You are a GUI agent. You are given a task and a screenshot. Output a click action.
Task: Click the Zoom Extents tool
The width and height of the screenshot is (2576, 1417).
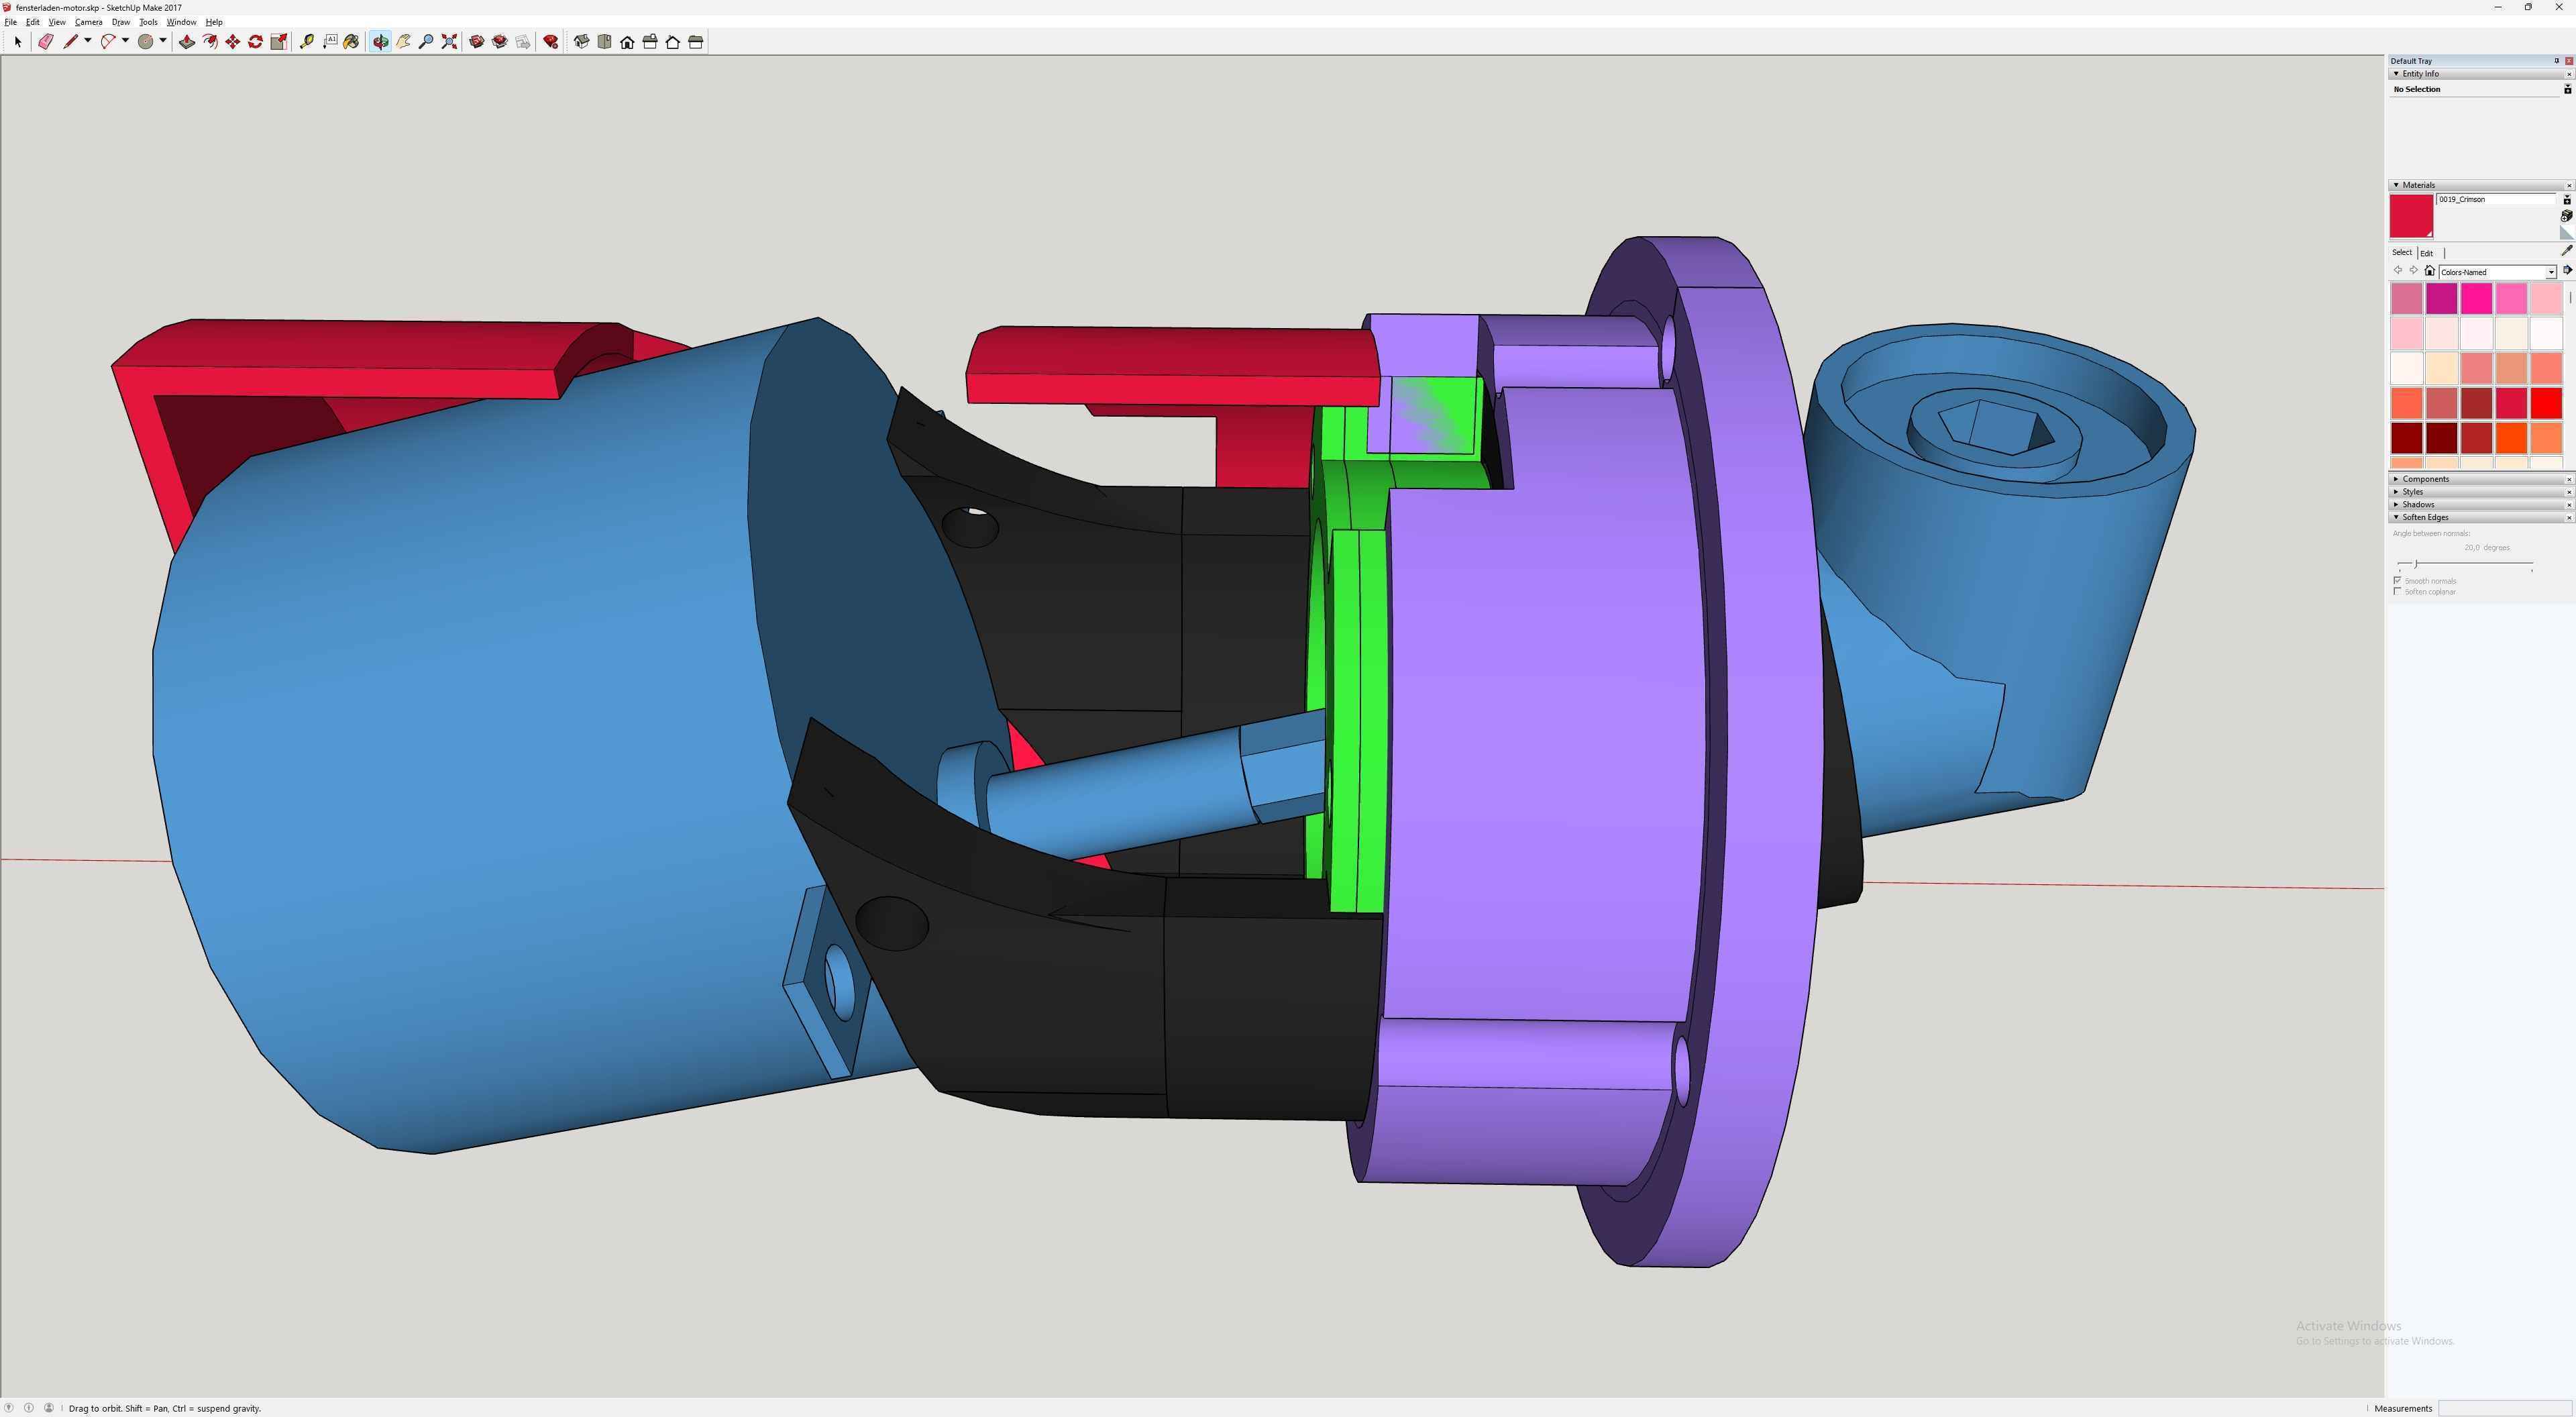pos(450,42)
